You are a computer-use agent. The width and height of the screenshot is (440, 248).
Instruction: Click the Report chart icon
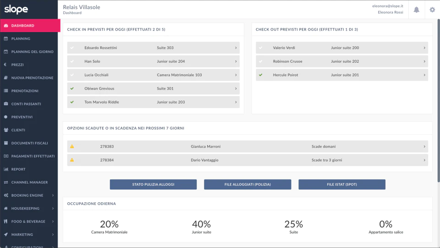tap(5, 169)
